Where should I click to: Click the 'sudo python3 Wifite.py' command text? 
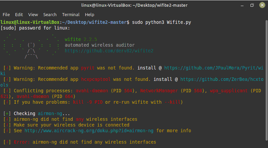coord(162,22)
